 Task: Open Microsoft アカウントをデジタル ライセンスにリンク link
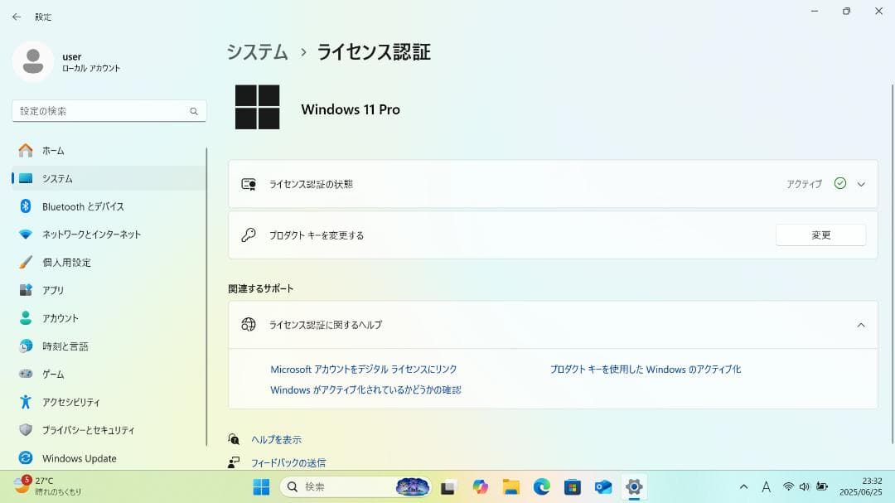tap(365, 369)
